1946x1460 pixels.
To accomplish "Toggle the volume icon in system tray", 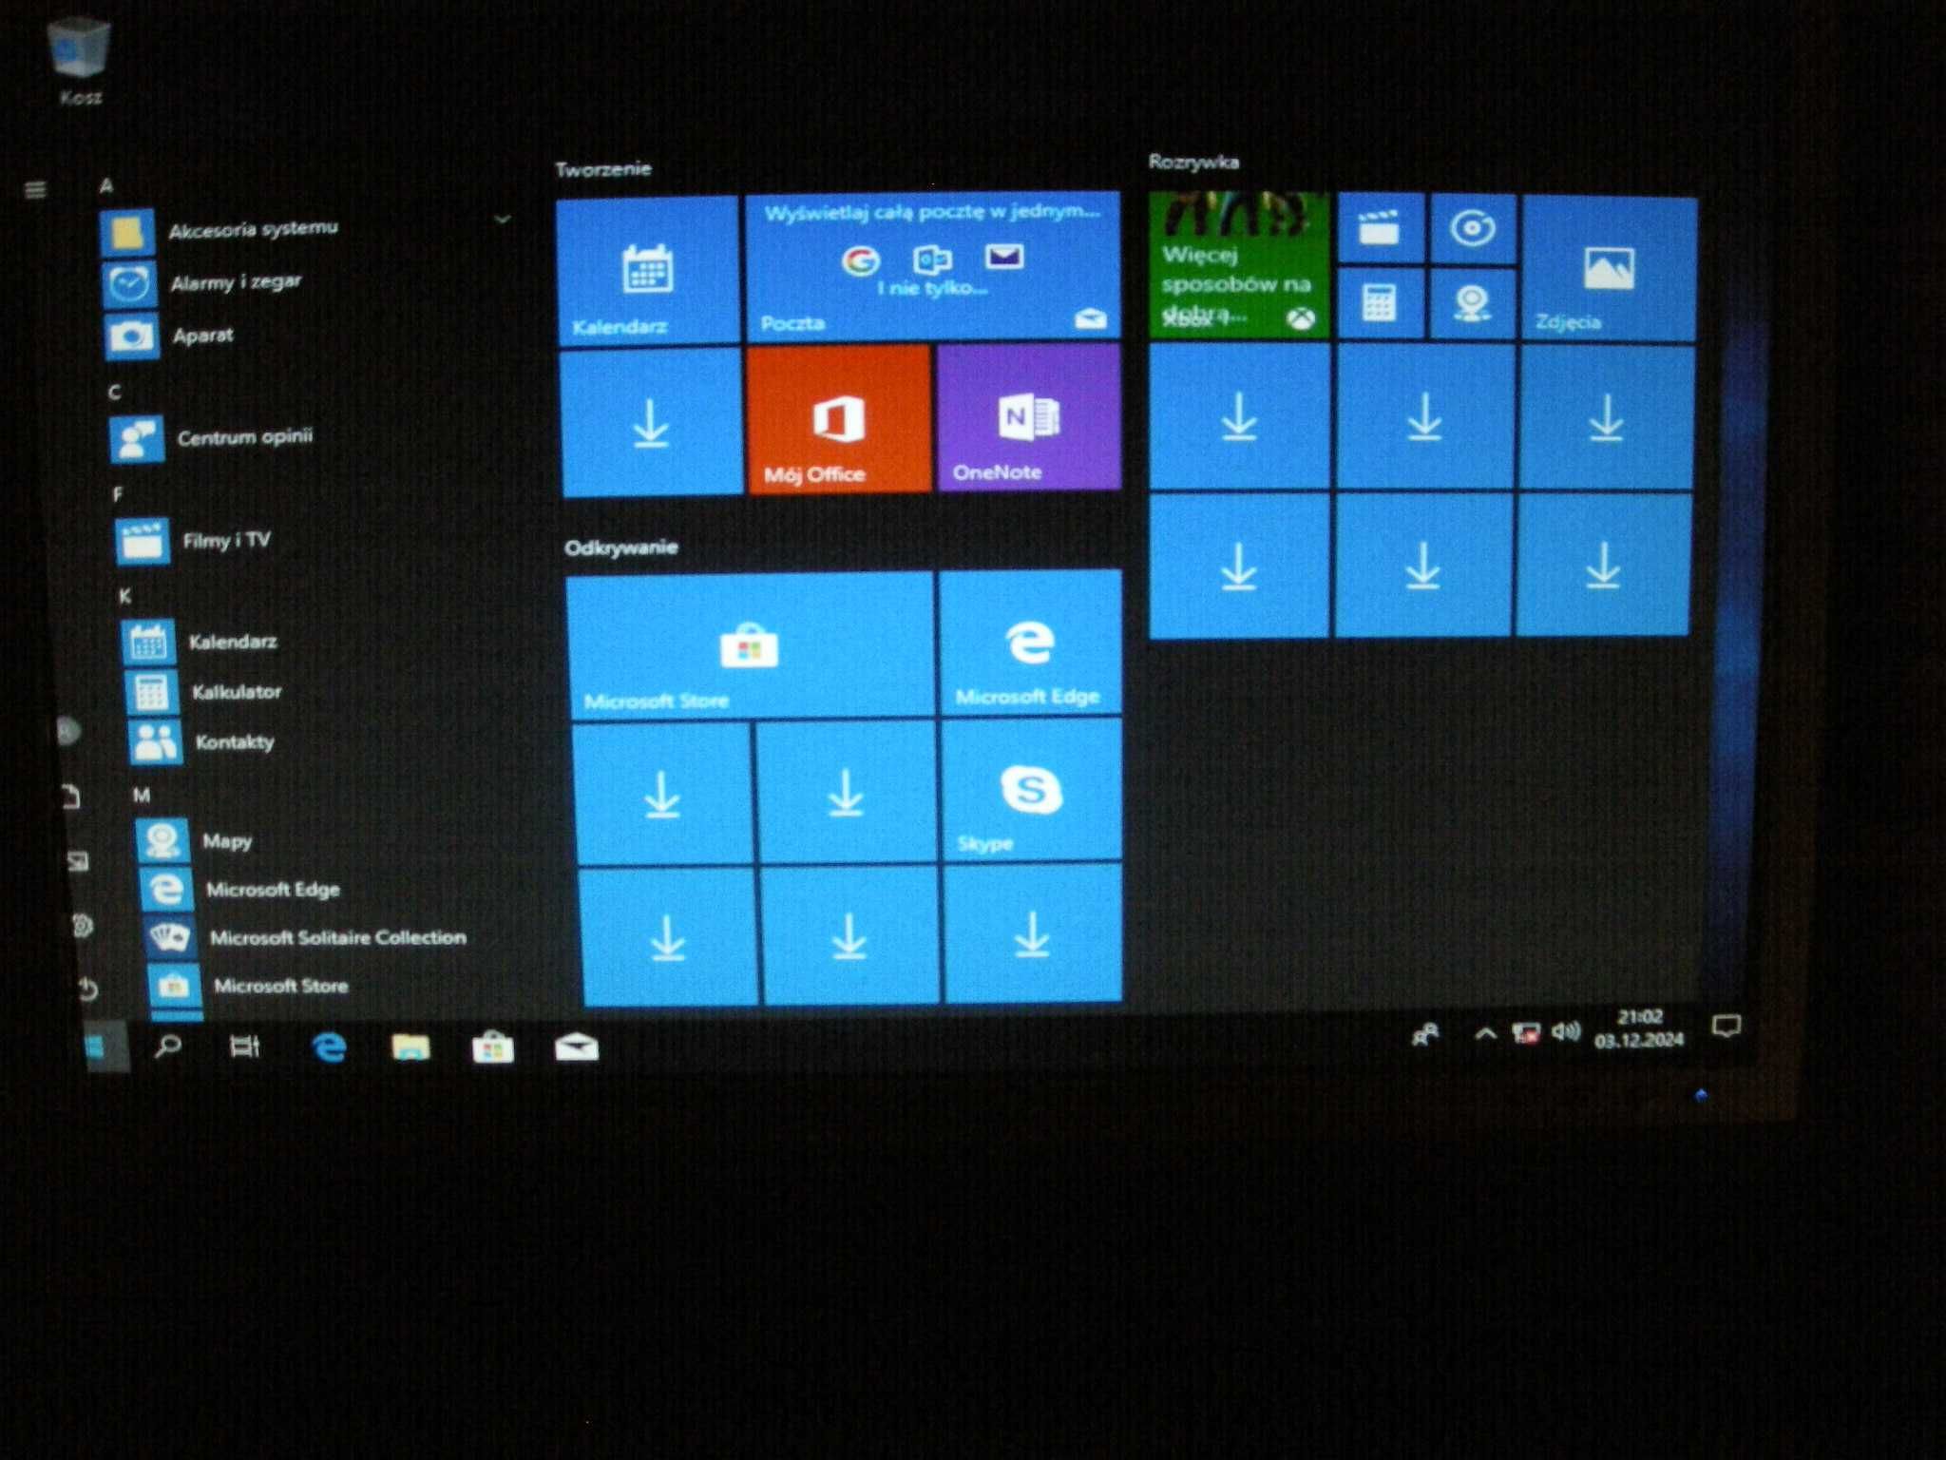I will pos(1565,1032).
